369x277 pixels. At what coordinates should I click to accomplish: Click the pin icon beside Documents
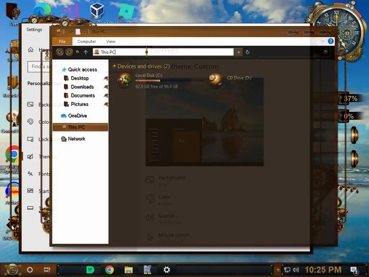point(106,95)
